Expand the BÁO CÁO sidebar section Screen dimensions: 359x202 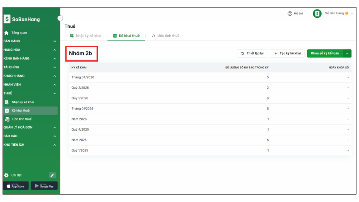pos(54,136)
